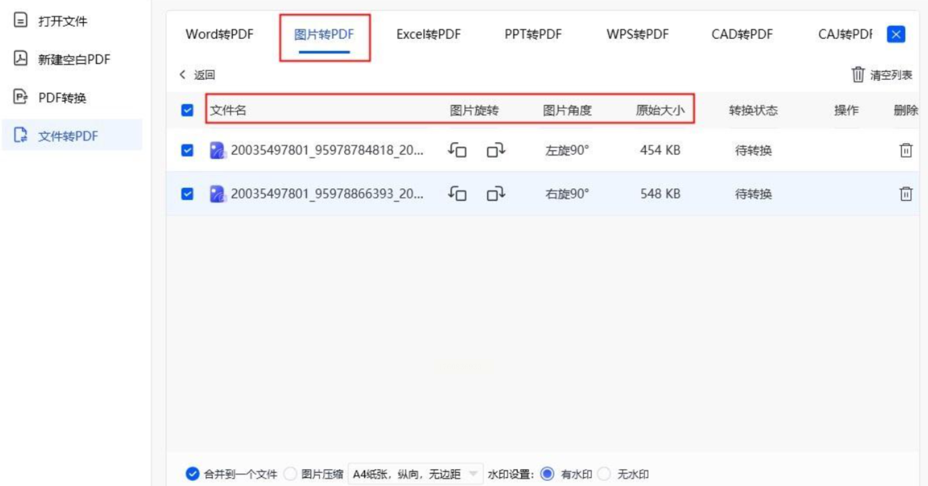The height and width of the screenshot is (486, 928).
Task: Rotate first image left
Action: point(457,150)
